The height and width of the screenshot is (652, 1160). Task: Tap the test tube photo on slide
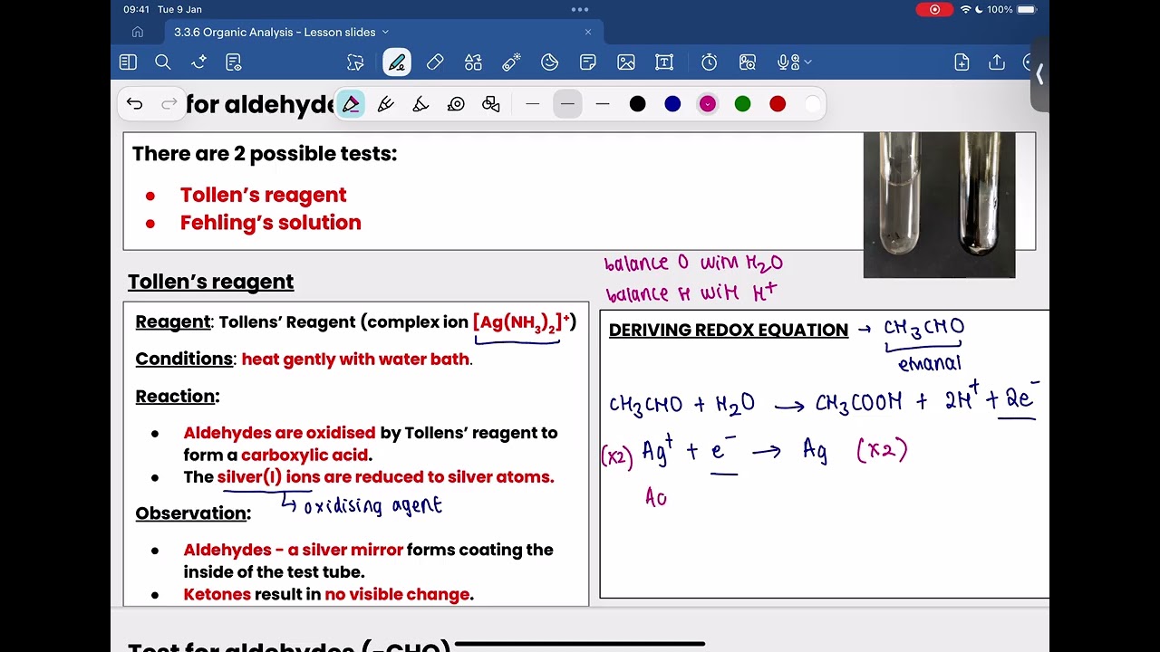click(939, 205)
